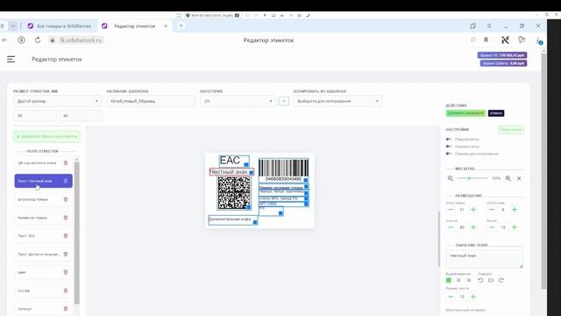Reload the browser page
The height and width of the screenshot is (316, 561).
point(38,40)
